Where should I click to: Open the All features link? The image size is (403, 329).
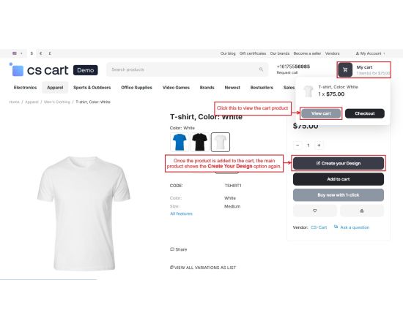181,213
